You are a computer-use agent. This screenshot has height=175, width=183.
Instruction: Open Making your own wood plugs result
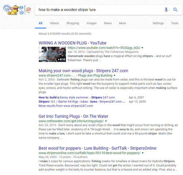(x=83, y=71)
